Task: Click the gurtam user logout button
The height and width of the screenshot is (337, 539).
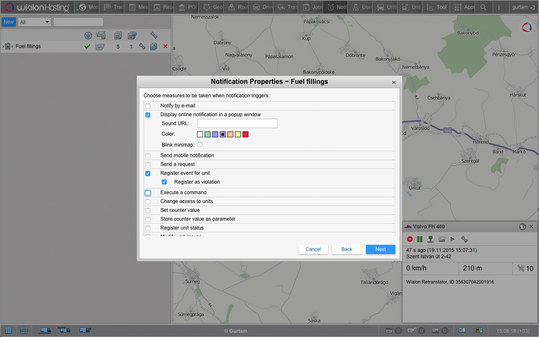Action: 523,7
